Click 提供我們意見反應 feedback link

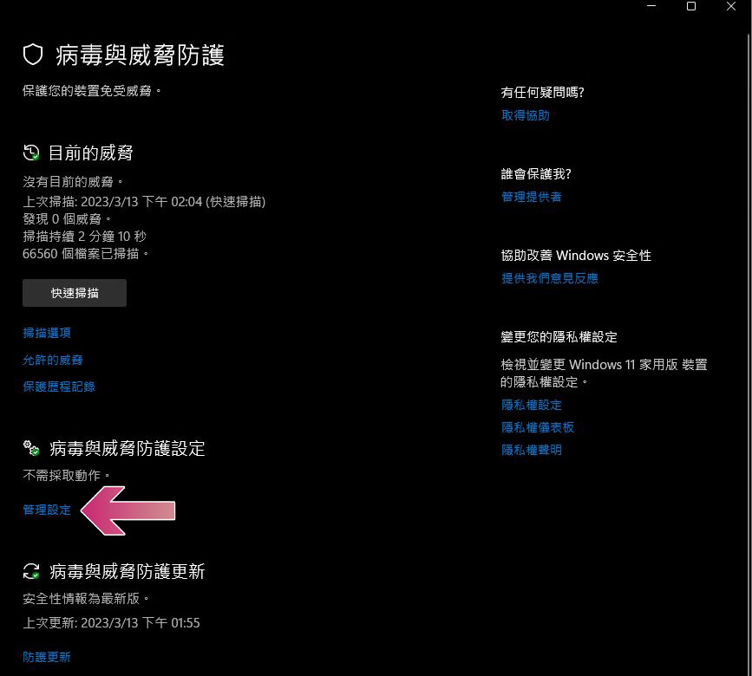pyautogui.click(x=550, y=278)
